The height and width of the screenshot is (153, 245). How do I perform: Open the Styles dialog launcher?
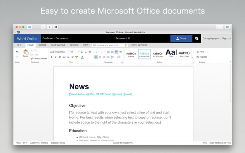click(194, 62)
